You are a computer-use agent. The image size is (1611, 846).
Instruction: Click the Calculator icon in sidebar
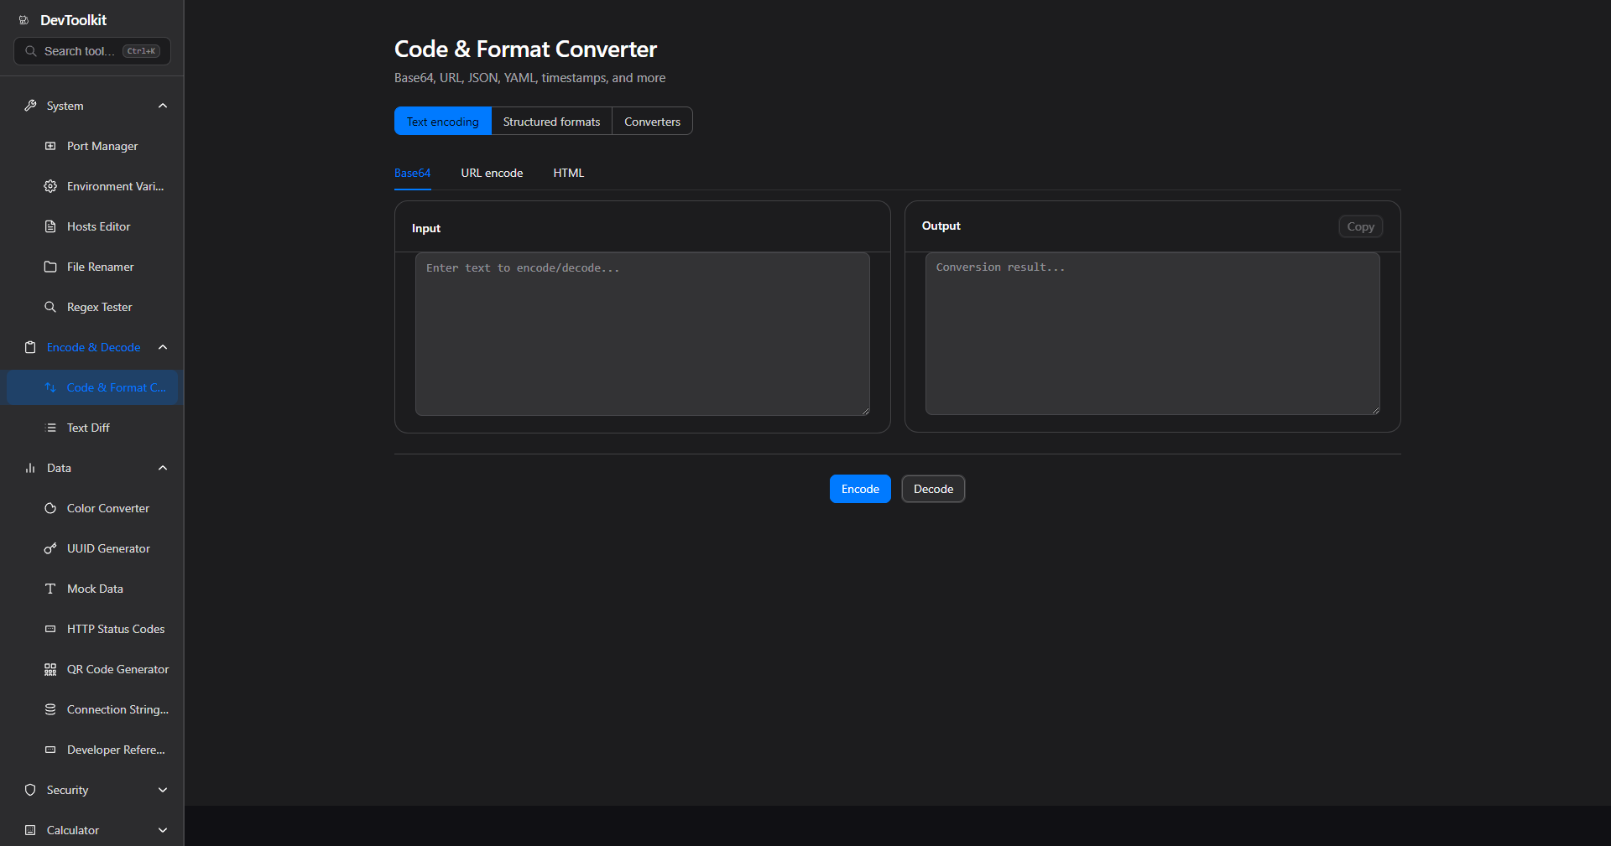click(x=30, y=830)
